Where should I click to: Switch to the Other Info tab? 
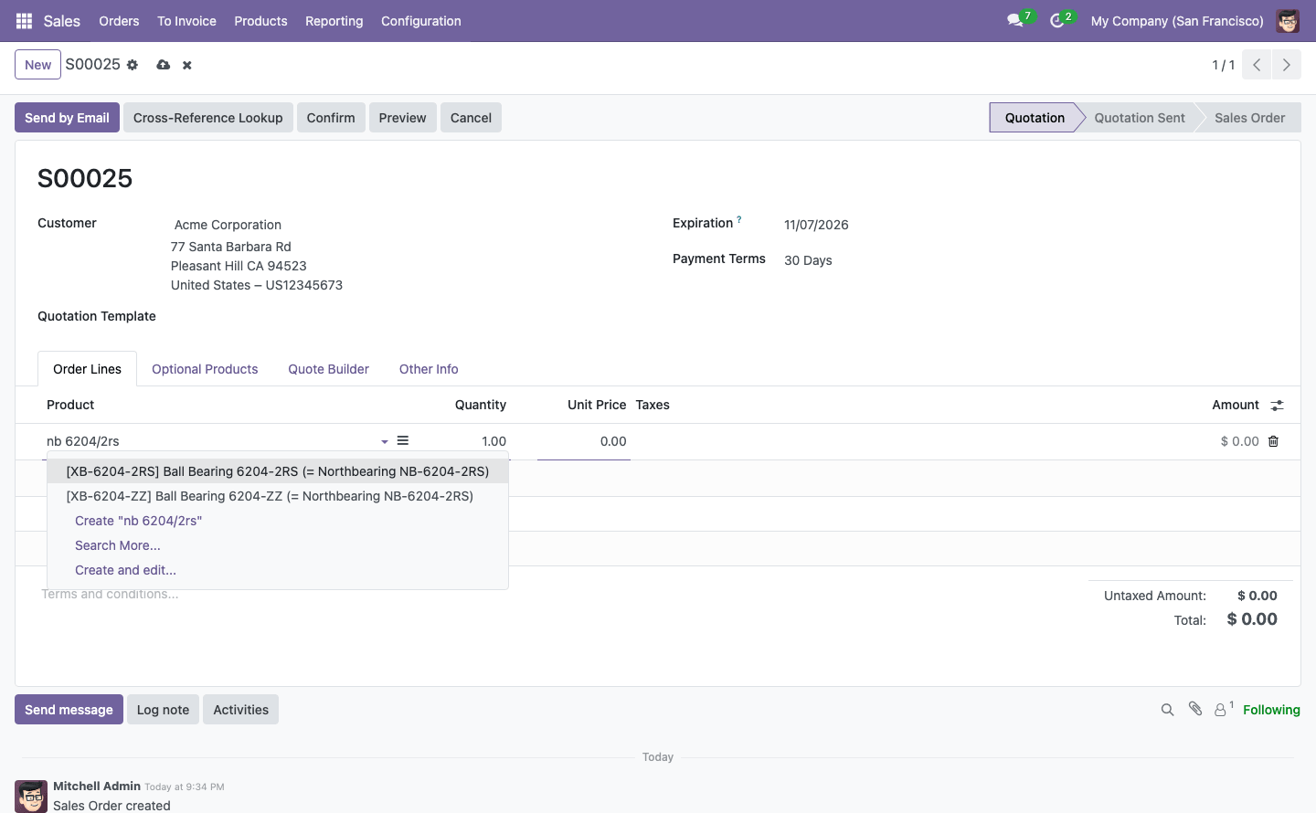[x=429, y=369]
